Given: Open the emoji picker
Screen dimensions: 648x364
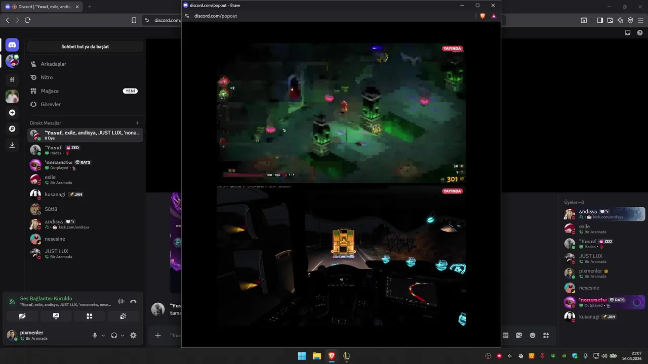Looking at the screenshot, I should tap(533, 335).
